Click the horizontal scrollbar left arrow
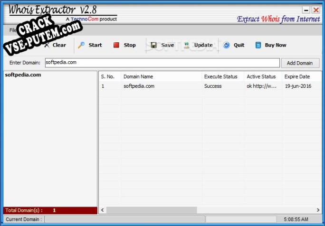Image resolution: width=325 pixels, height=226 pixels. coord(102,210)
